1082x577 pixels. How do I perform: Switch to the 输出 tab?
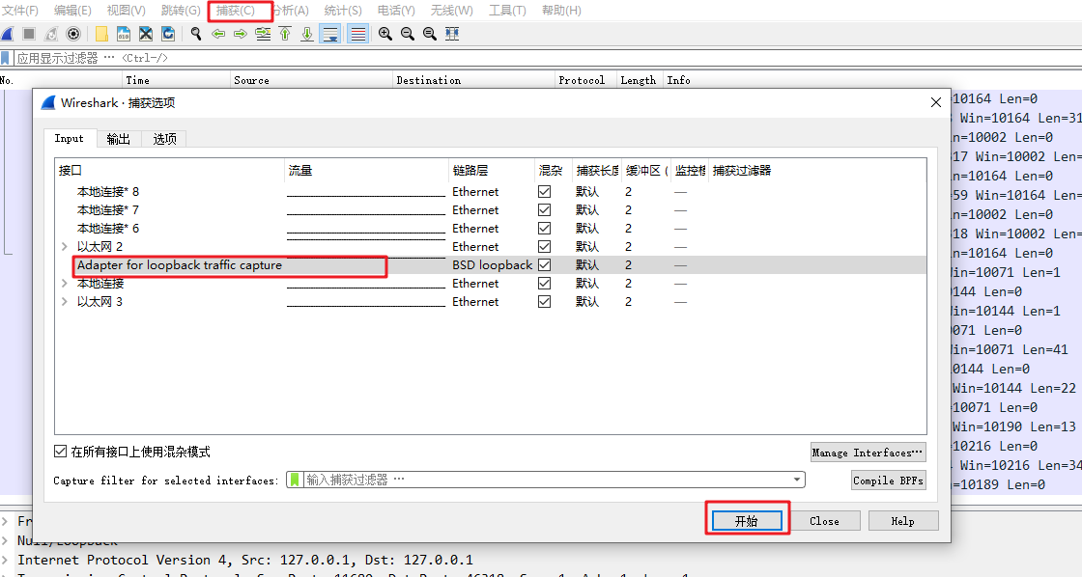(x=119, y=139)
